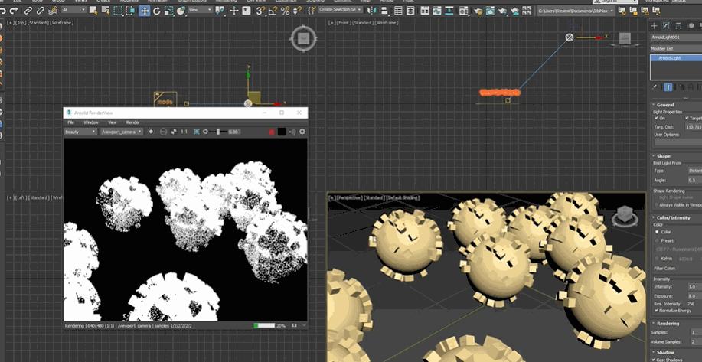Select the Move tool in main toolbar
This screenshot has height=362, width=702.
click(144, 11)
